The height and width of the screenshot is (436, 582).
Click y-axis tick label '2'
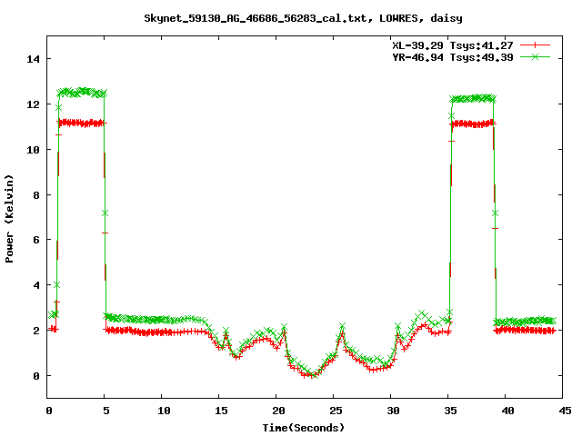36,331
